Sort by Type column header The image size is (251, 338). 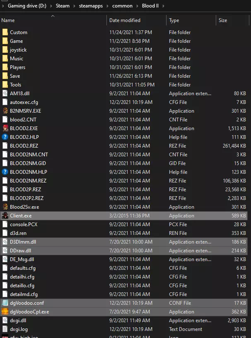pyautogui.click(x=191, y=20)
